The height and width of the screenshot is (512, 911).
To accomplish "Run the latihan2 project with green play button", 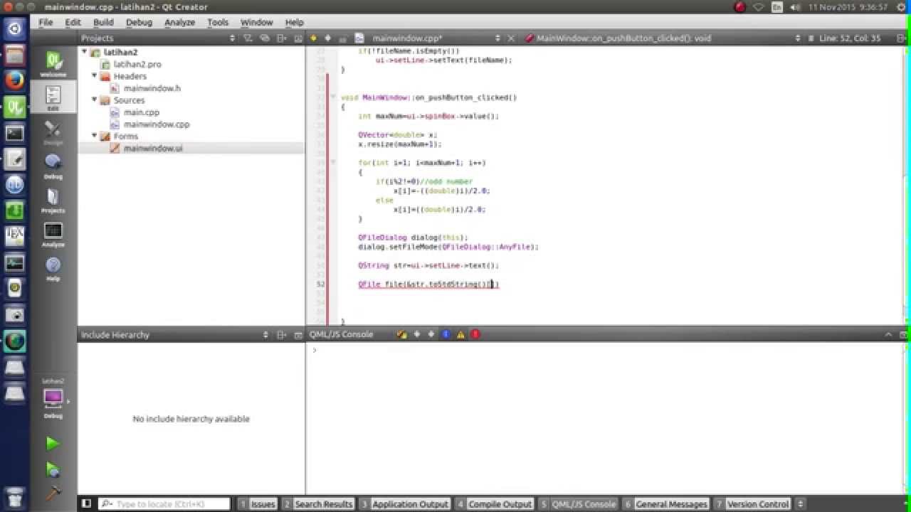I will pyautogui.click(x=53, y=443).
